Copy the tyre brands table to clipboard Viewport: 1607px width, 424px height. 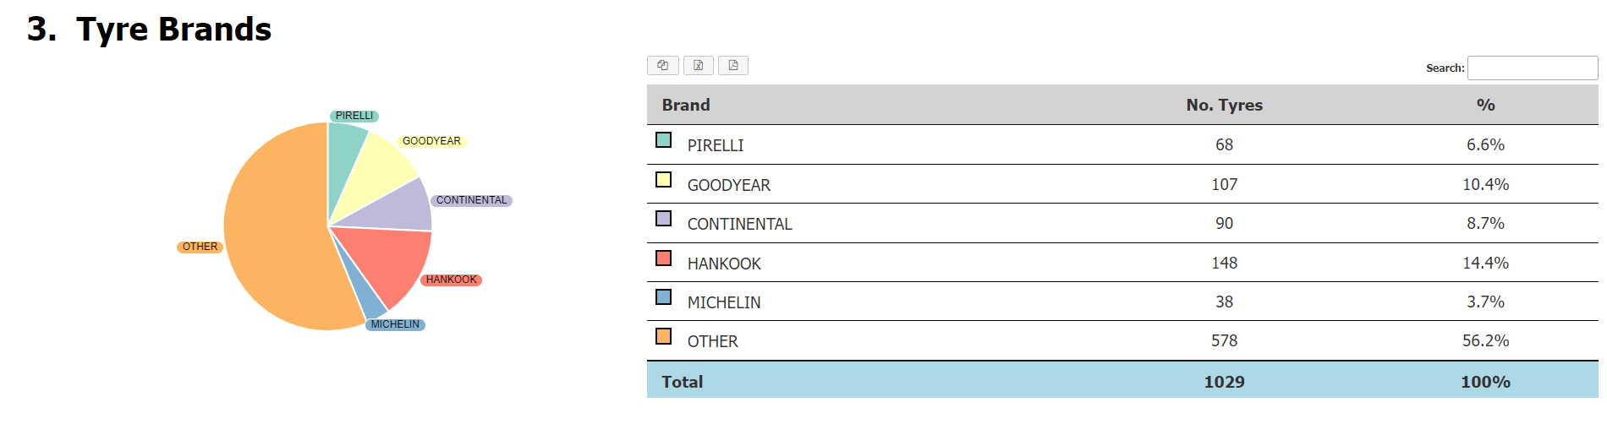pos(662,65)
